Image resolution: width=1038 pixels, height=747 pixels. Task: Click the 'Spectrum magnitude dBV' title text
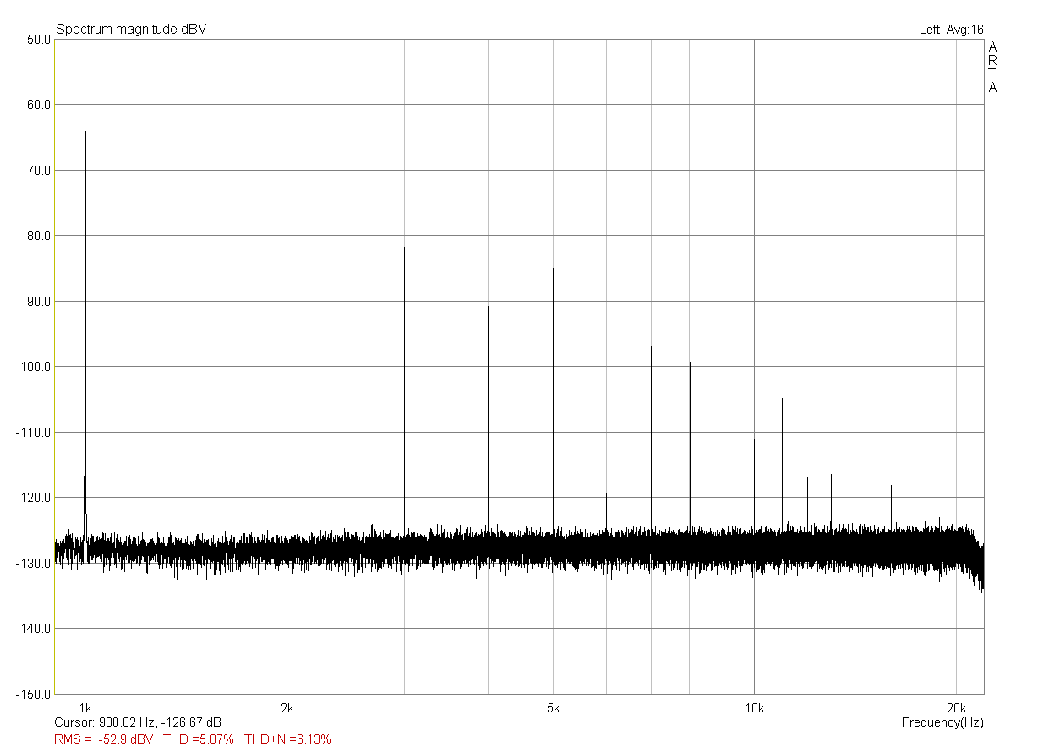click(131, 30)
